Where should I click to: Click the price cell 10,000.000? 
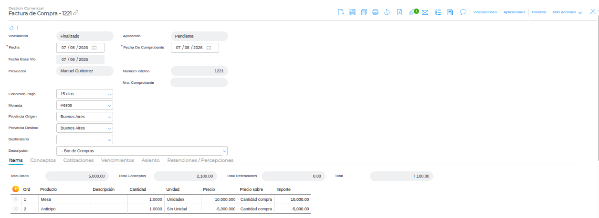pos(219,199)
